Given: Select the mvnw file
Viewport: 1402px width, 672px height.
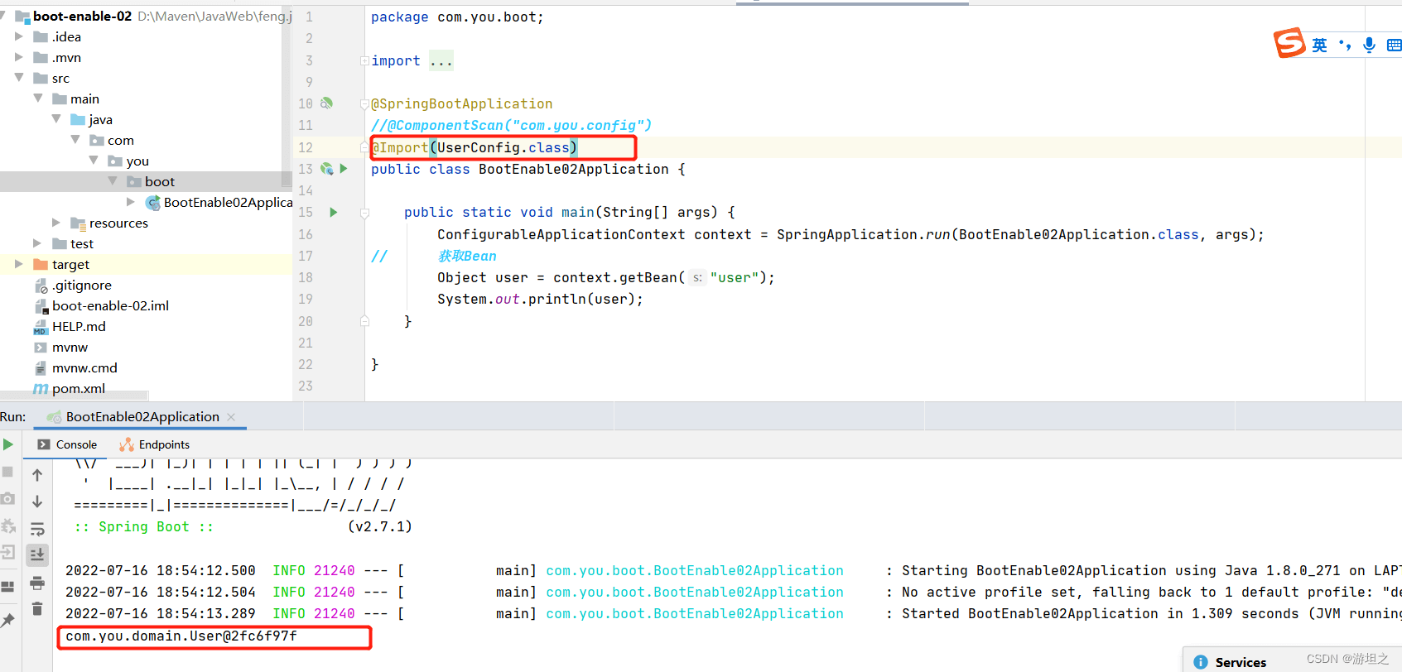Looking at the screenshot, I should (x=70, y=347).
